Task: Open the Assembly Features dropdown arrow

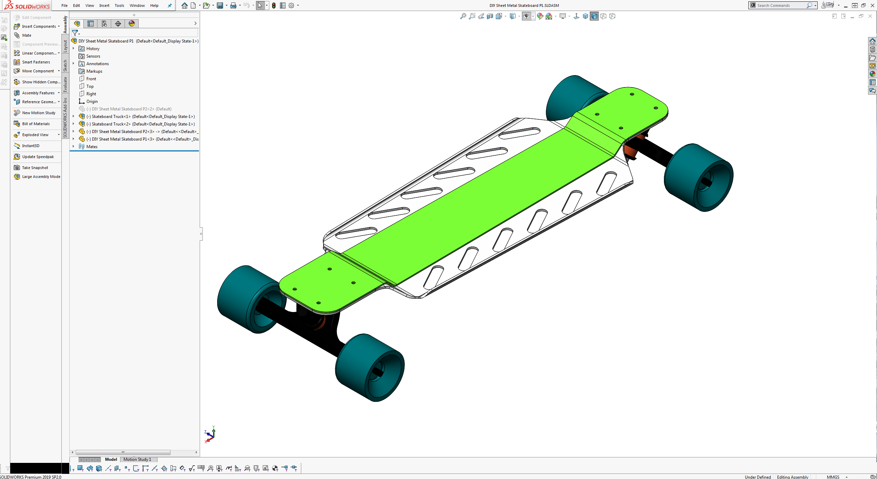Action: (x=59, y=93)
